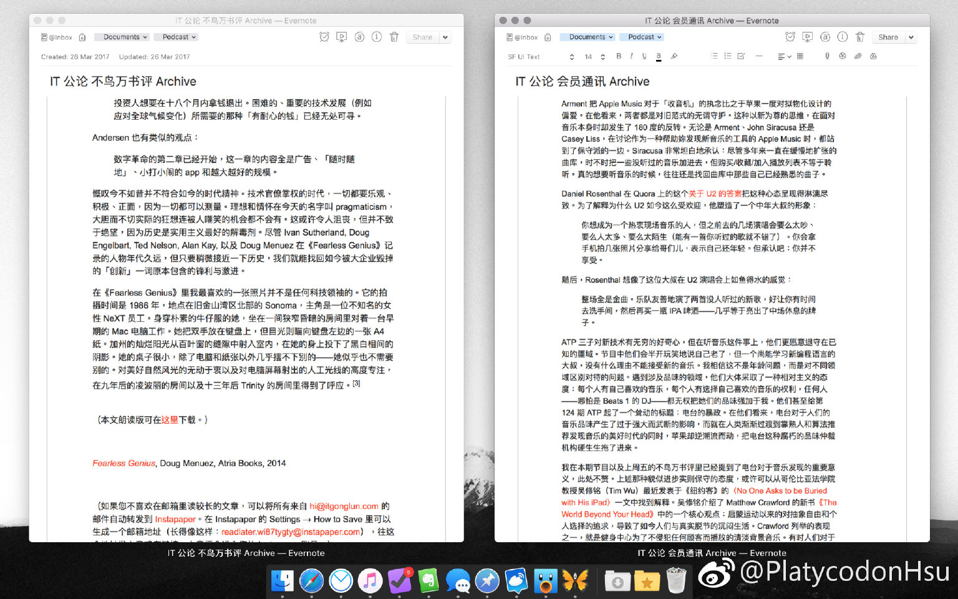The image size is (958, 599).
Task: Start presentation mode in the 会员通讯 window
Action: pyautogui.click(x=807, y=37)
